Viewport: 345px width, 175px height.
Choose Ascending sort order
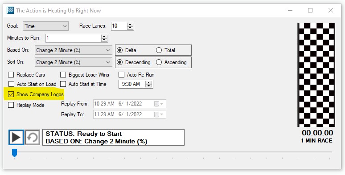coord(159,62)
